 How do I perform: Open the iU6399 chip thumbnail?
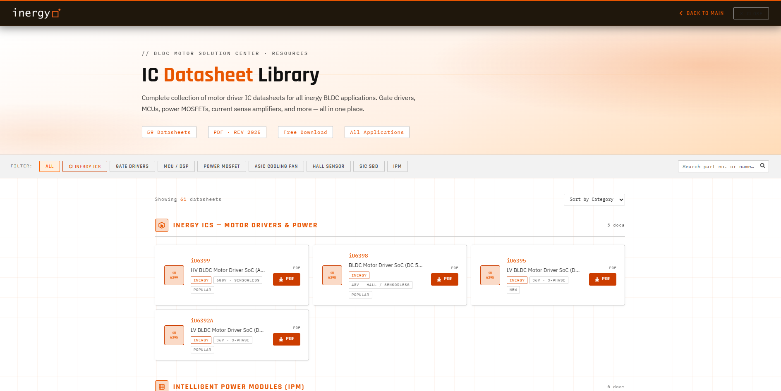pyautogui.click(x=174, y=275)
